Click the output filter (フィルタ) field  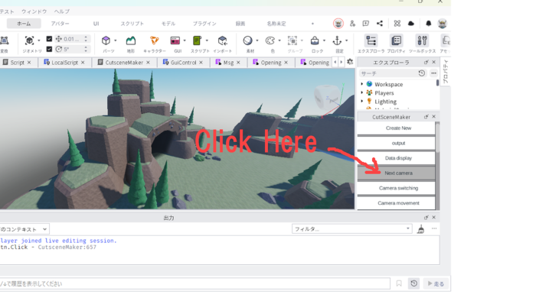click(352, 228)
